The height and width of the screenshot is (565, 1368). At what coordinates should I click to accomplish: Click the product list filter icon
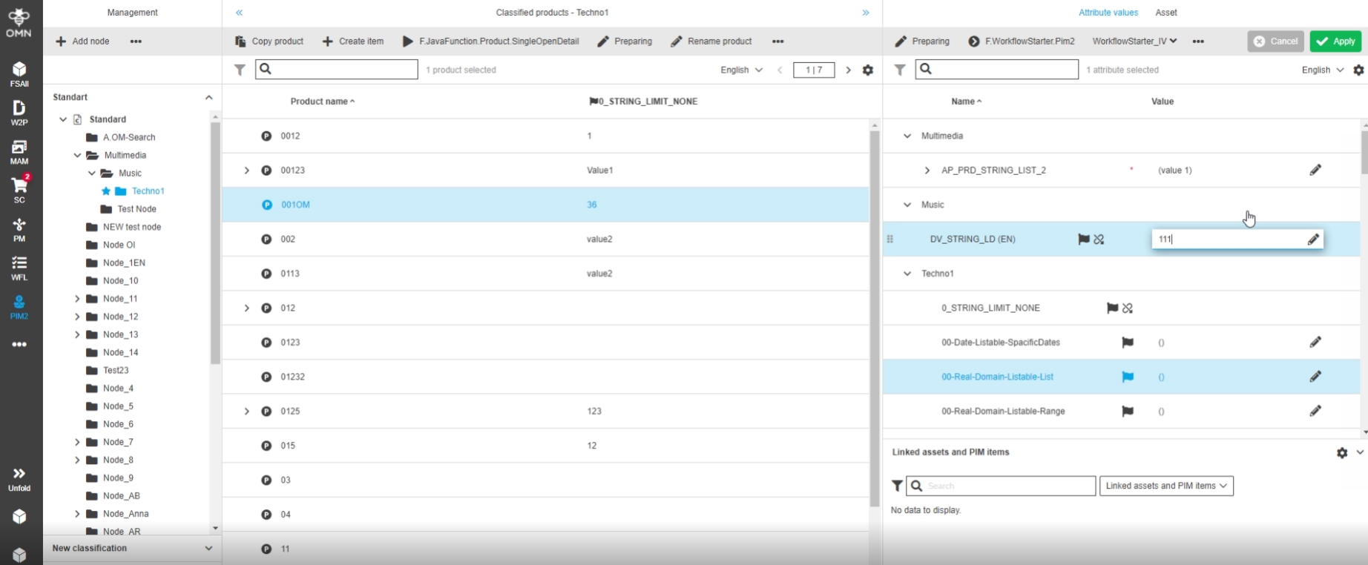click(240, 70)
